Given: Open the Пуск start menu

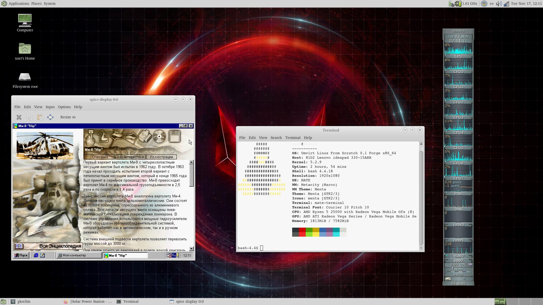Looking at the screenshot, I should 21,255.
